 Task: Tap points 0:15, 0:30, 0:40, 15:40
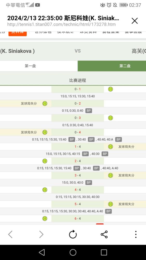78,125
